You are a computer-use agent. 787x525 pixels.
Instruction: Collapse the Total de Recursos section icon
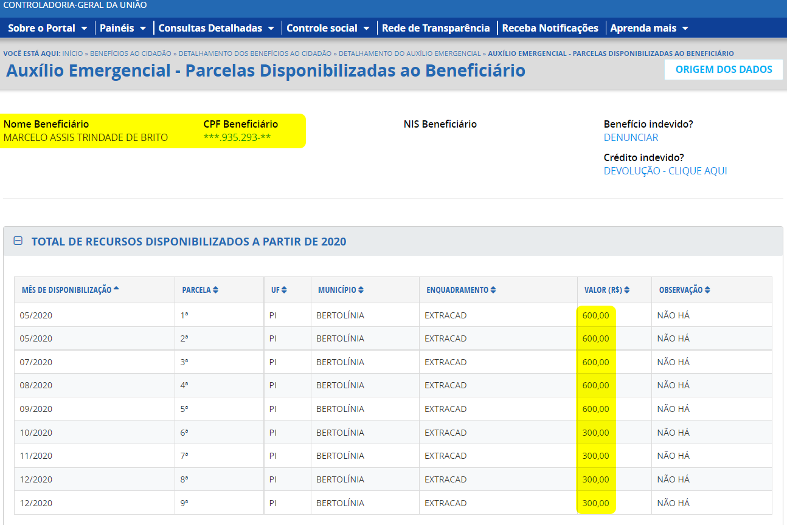[18, 241]
